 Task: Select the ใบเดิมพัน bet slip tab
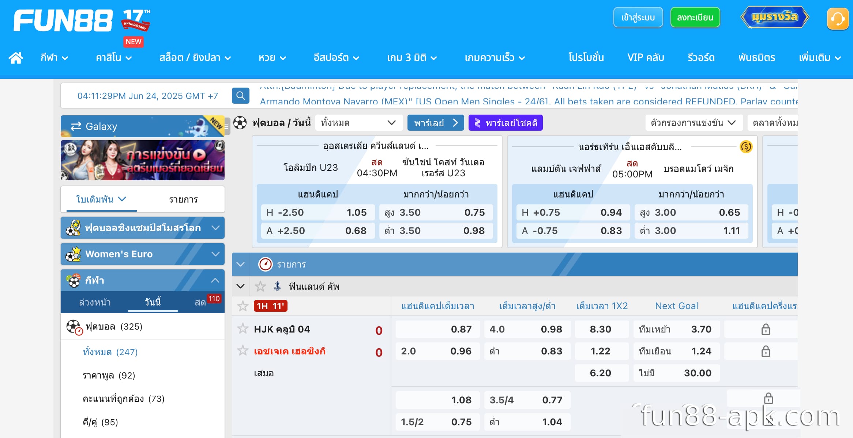point(101,199)
